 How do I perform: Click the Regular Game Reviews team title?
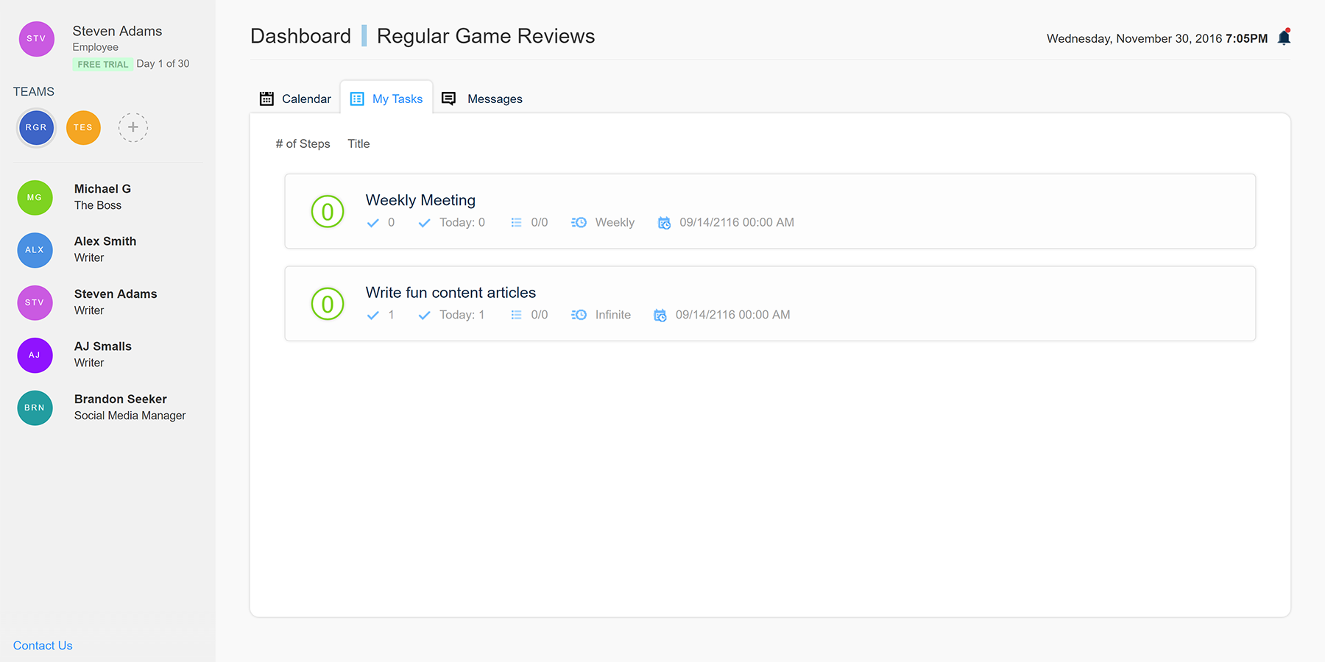pos(486,36)
